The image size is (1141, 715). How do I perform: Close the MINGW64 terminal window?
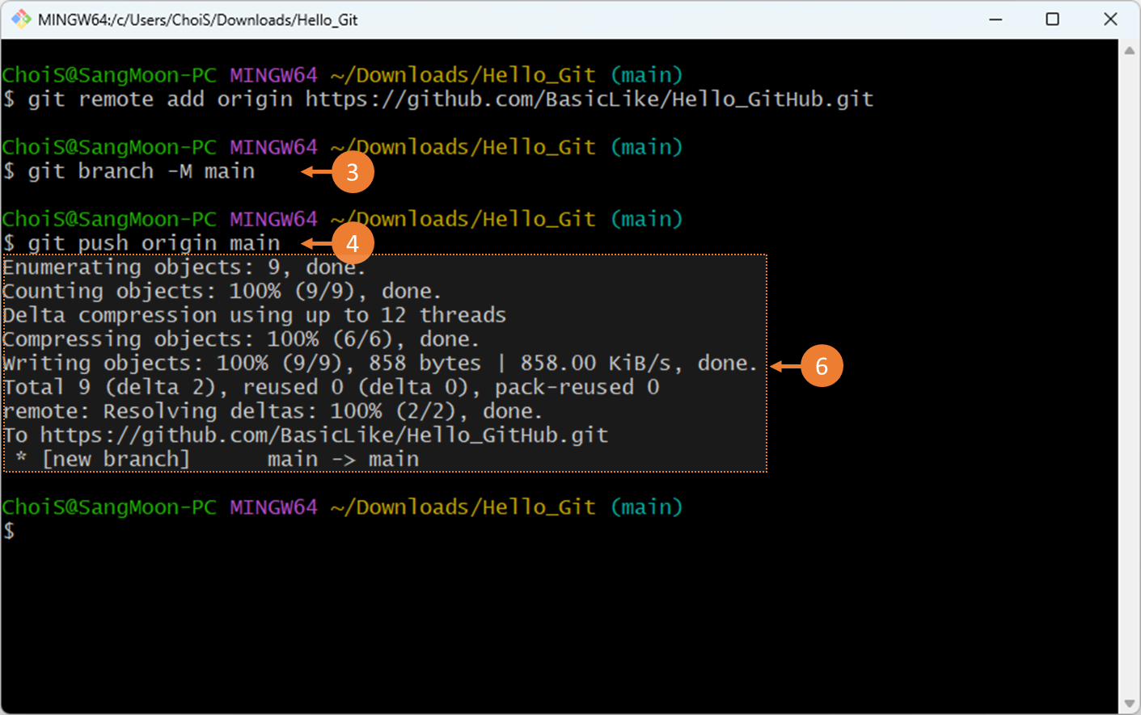tap(1110, 19)
